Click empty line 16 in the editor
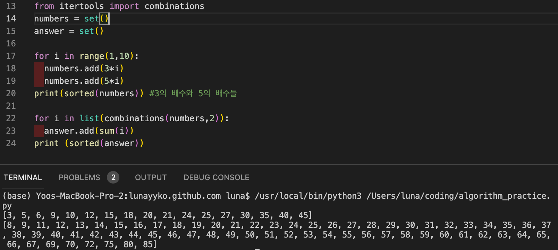558x250 pixels. click(295, 44)
